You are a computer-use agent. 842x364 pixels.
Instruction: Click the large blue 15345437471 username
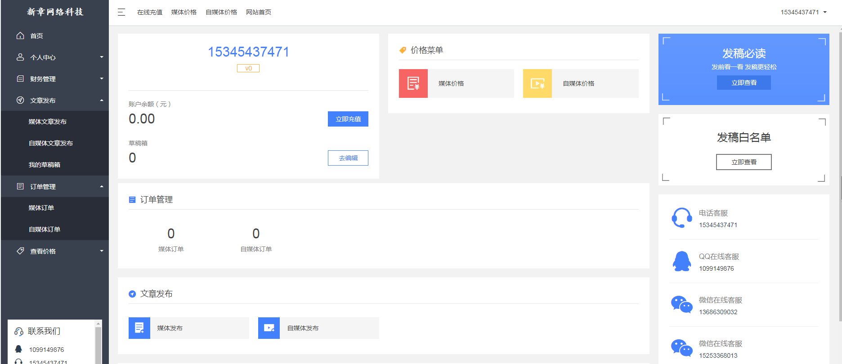(248, 52)
